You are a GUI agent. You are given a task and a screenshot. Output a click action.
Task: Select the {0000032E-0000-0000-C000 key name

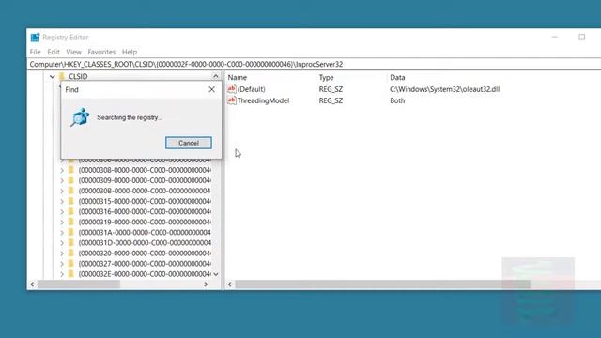(x=145, y=274)
